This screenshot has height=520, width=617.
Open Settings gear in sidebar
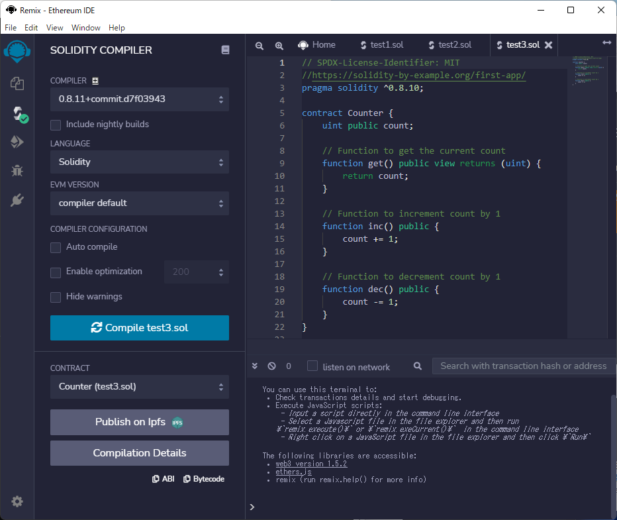tap(17, 501)
